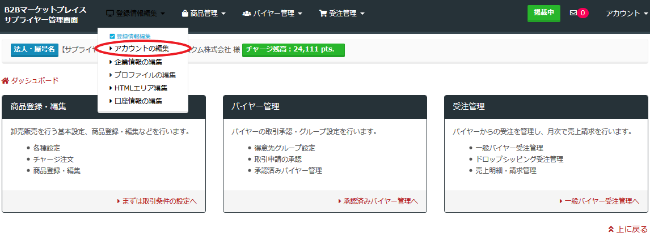Click the double-chevron up icon at 上に戻る
650x241 pixels.
pos(611,229)
